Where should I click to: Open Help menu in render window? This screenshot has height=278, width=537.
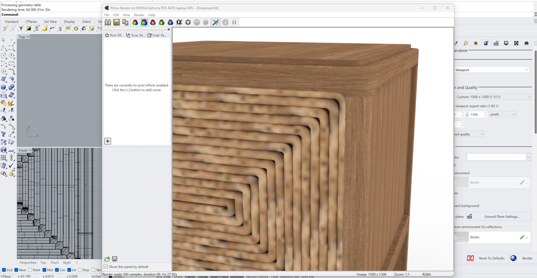152,15
